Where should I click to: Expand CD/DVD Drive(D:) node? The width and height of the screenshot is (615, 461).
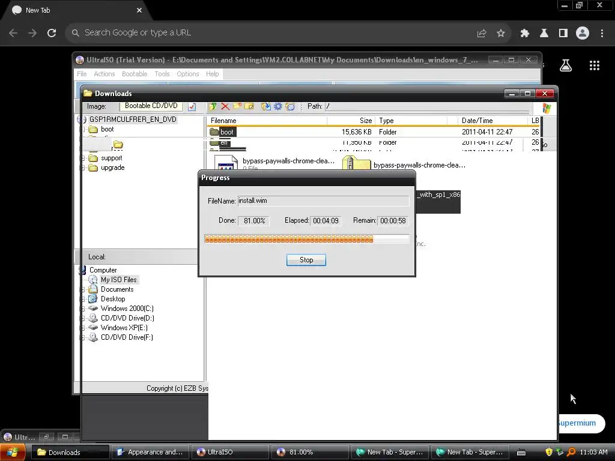(x=83, y=318)
